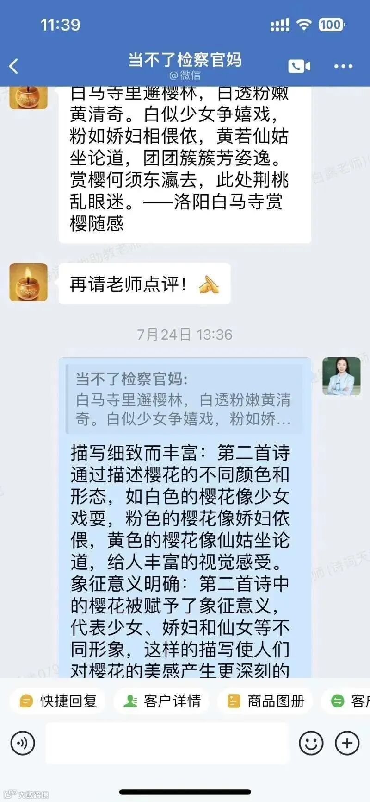Select the poem message about 白马寺

click(x=185, y=164)
